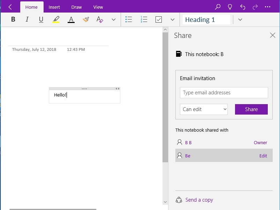Image resolution: width=280 pixels, height=210 pixels.
Task: Expand more font formatting options
Action: [x=114, y=20]
